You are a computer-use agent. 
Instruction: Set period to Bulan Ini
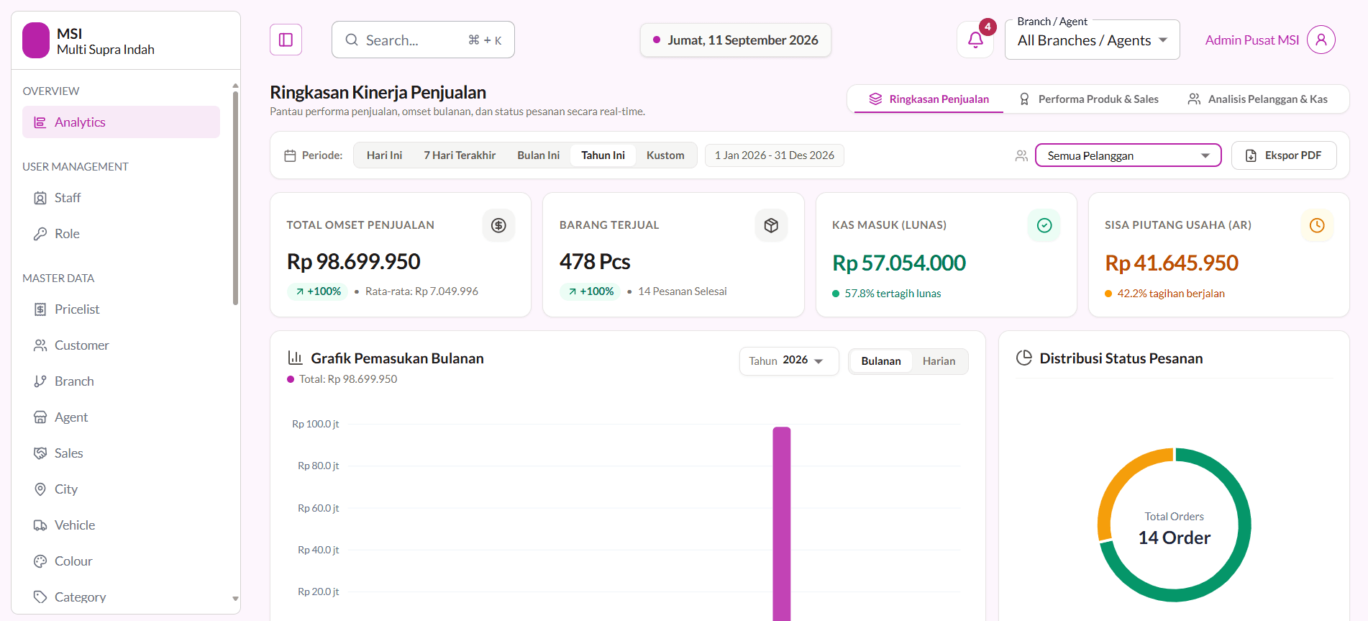click(538, 155)
